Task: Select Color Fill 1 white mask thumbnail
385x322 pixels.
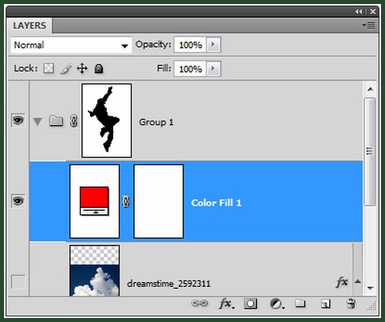Action: coord(159,201)
